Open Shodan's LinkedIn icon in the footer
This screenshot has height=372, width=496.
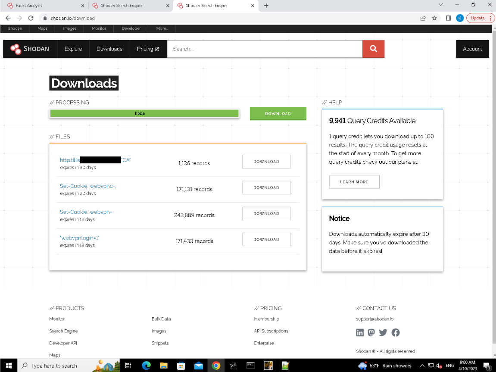pos(360,332)
